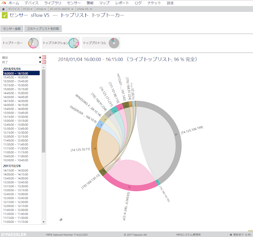Screen dimensions: 253x237
Task: Click the small expand icon below the chart
Action: [x=61, y=220]
